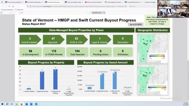Click the Geographic Distribution header
This screenshot has height=106, width=189.
(x=153, y=30)
